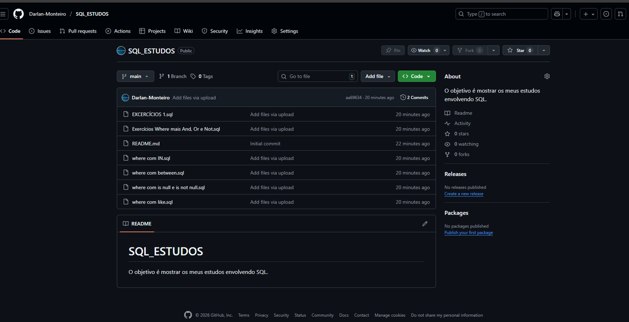This screenshot has height=322, width=629.
Task: Click 'Publish your first package' link
Action: click(x=468, y=232)
